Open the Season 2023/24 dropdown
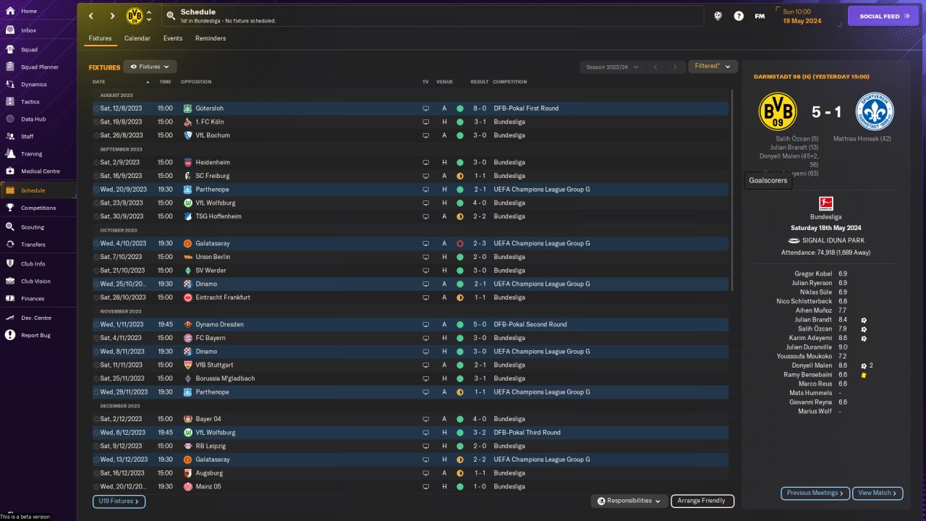The width and height of the screenshot is (926, 521). tap(612, 67)
